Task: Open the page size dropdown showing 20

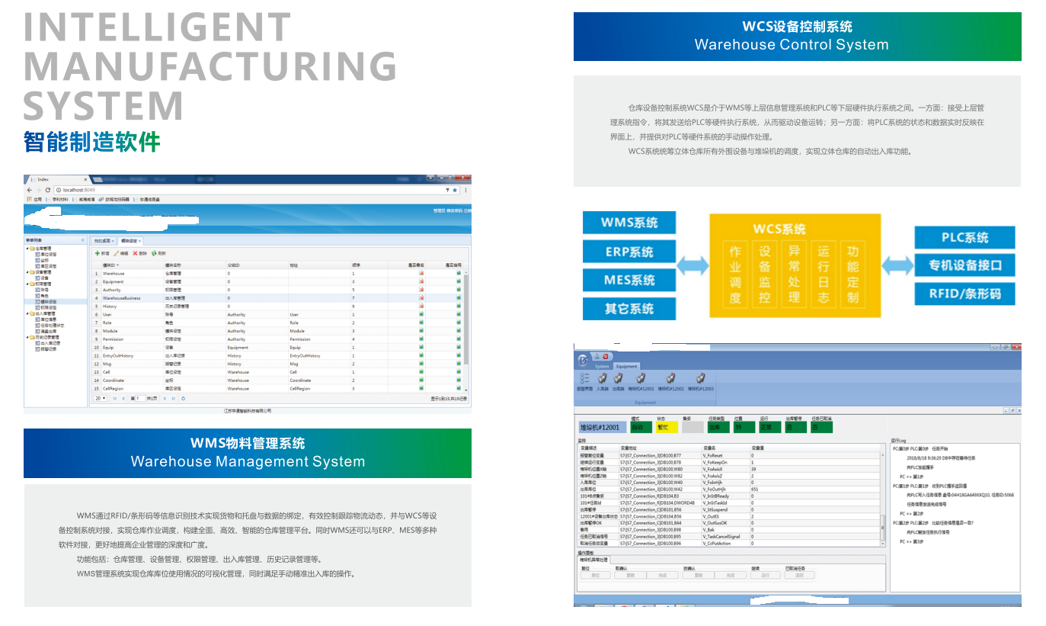Action: (x=100, y=398)
